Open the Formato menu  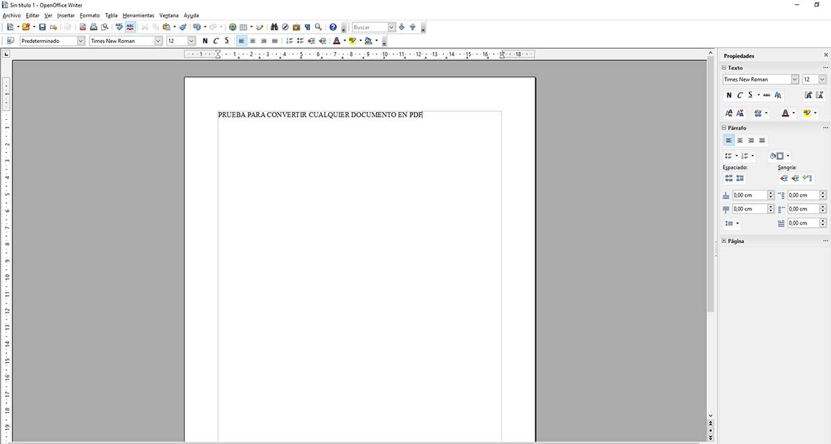(89, 15)
